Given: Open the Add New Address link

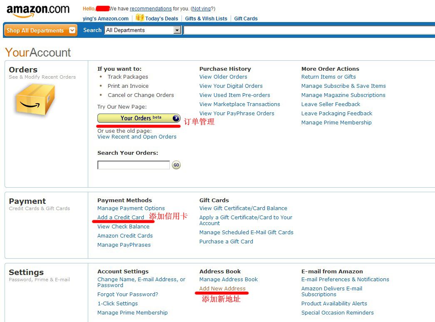Looking at the screenshot, I should pyautogui.click(x=222, y=288).
